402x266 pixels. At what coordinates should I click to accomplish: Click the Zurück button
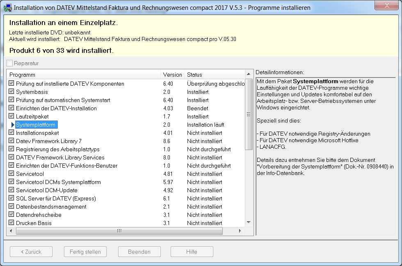tap(31, 252)
